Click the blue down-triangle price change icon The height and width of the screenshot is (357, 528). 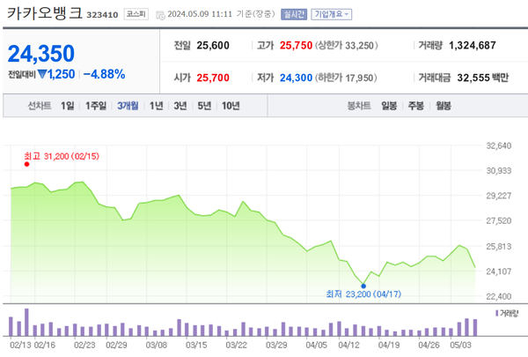(41, 74)
